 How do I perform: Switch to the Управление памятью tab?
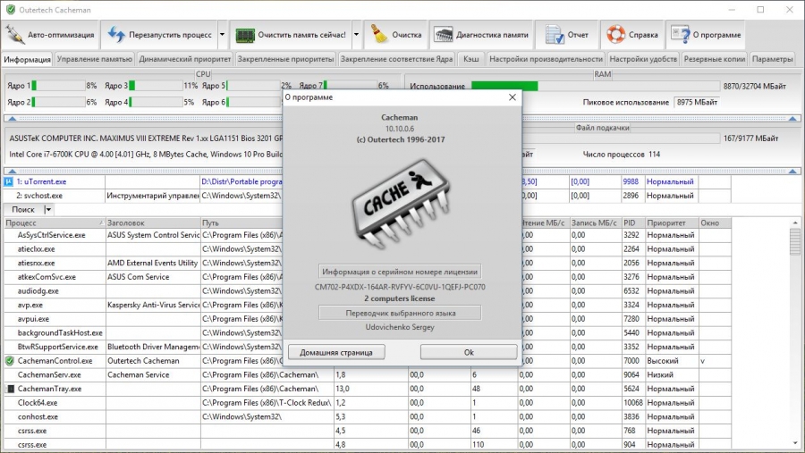click(95, 59)
